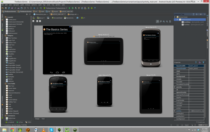This screenshot has width=210, height=132.
Task: Open the locale globe dropdown
Action: 78,18
